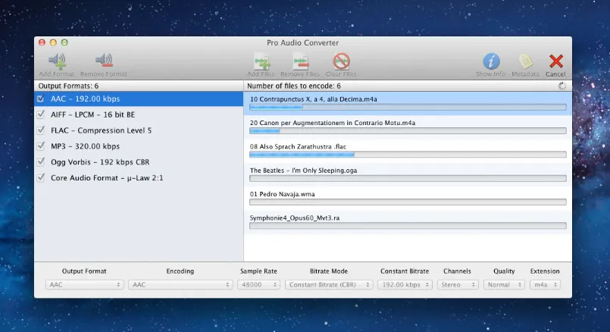Zoom the window with green button
Image resolution: width=610 pixels, height=332 pixels.
coord(64,42)
